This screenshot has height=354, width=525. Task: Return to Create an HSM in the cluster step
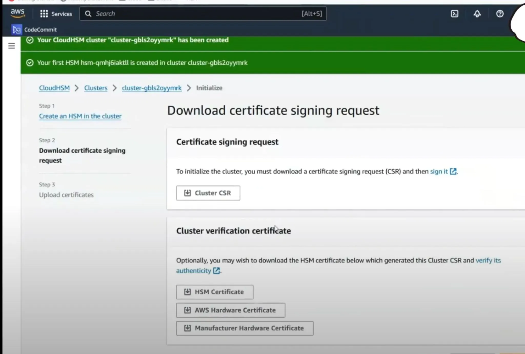(80, 116)
